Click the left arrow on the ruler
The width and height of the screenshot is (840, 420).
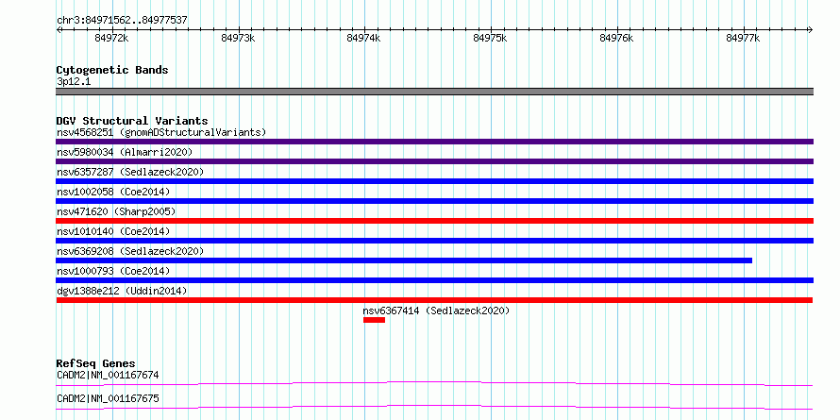click(59, 30)
